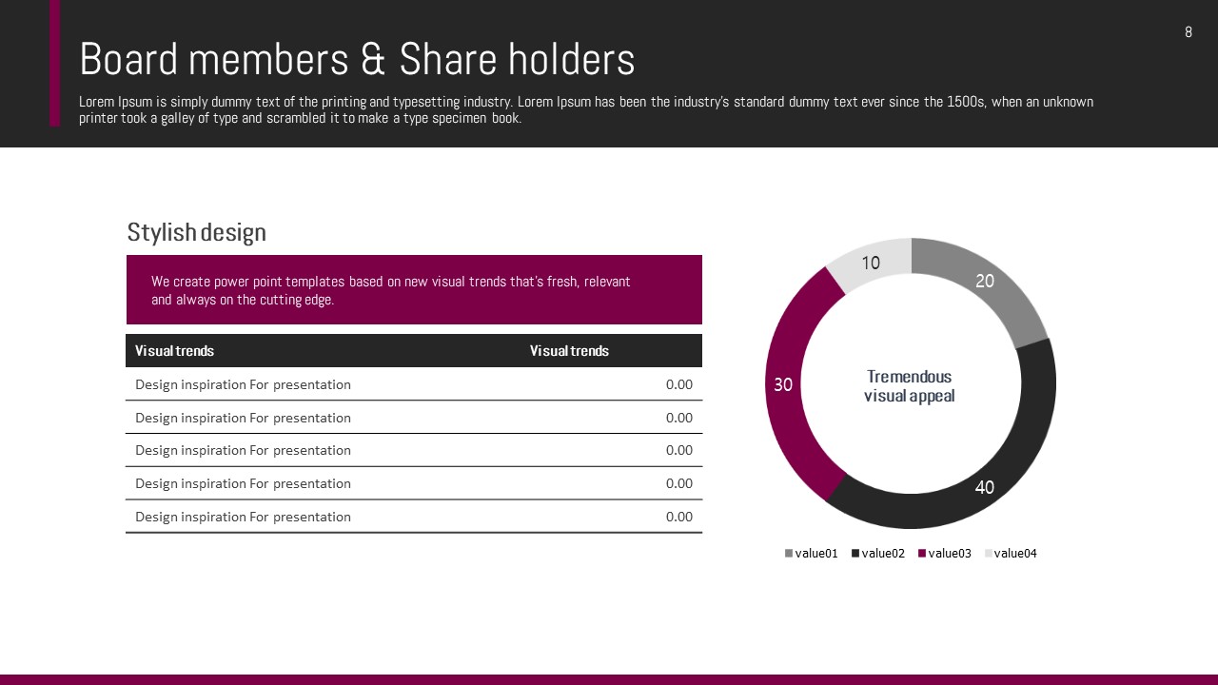Click the light gray donut segment labeled 10
This screenshot has width=1218, height=685.
pyautogui.click(x=871, y=262)
